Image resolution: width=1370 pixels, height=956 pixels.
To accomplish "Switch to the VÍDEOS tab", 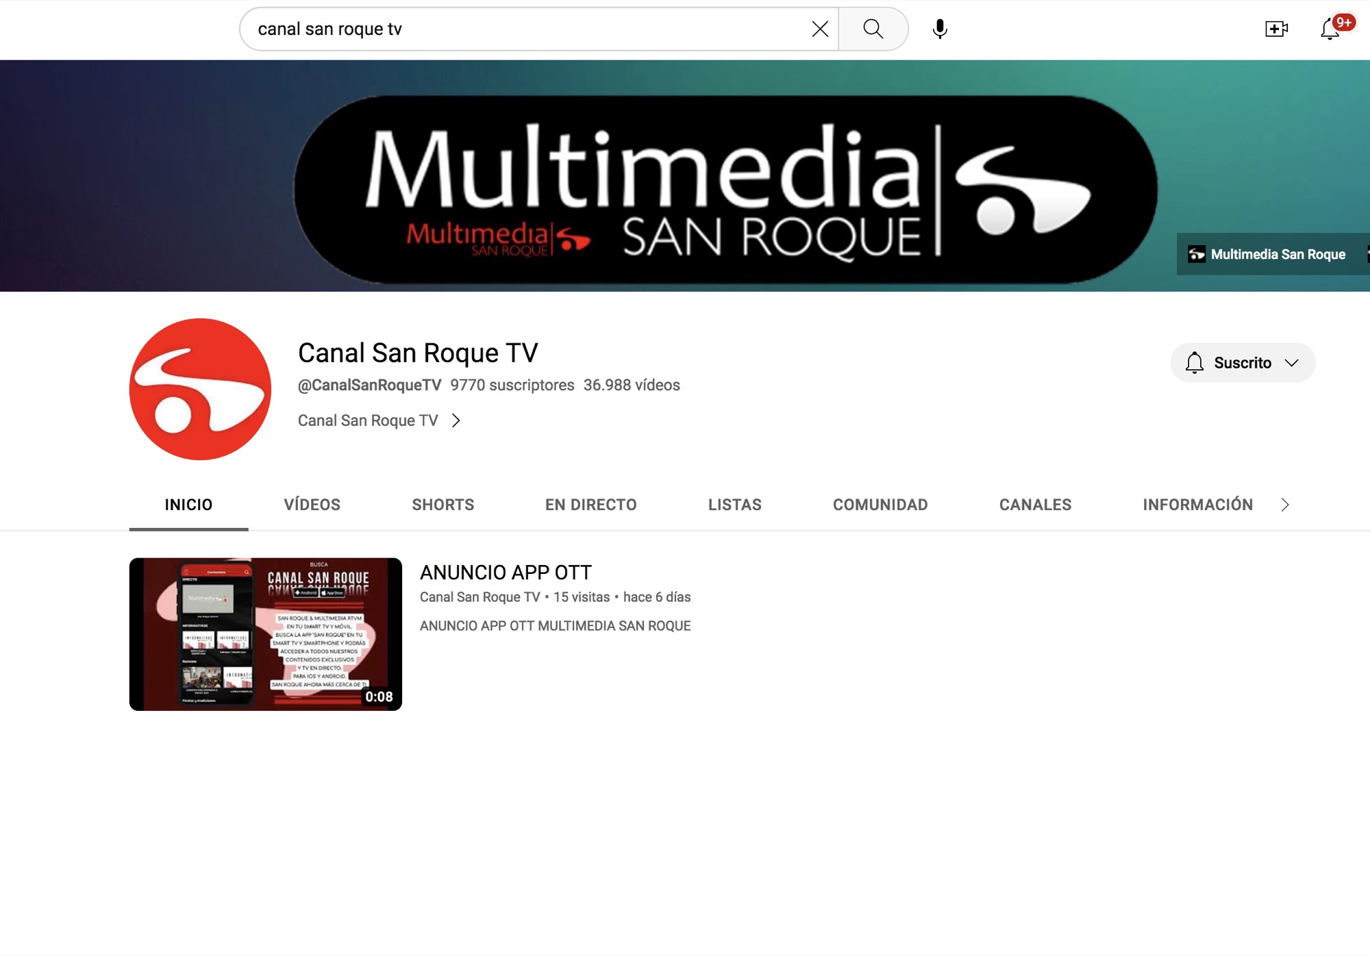I will click(312, 505).
